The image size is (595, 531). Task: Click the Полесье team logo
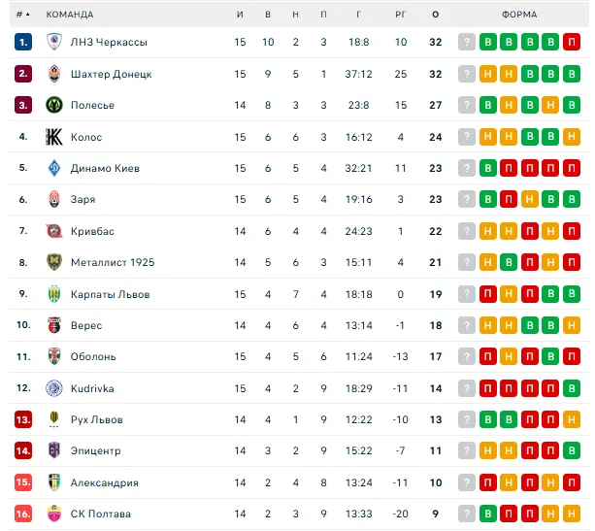coord(54,105)
